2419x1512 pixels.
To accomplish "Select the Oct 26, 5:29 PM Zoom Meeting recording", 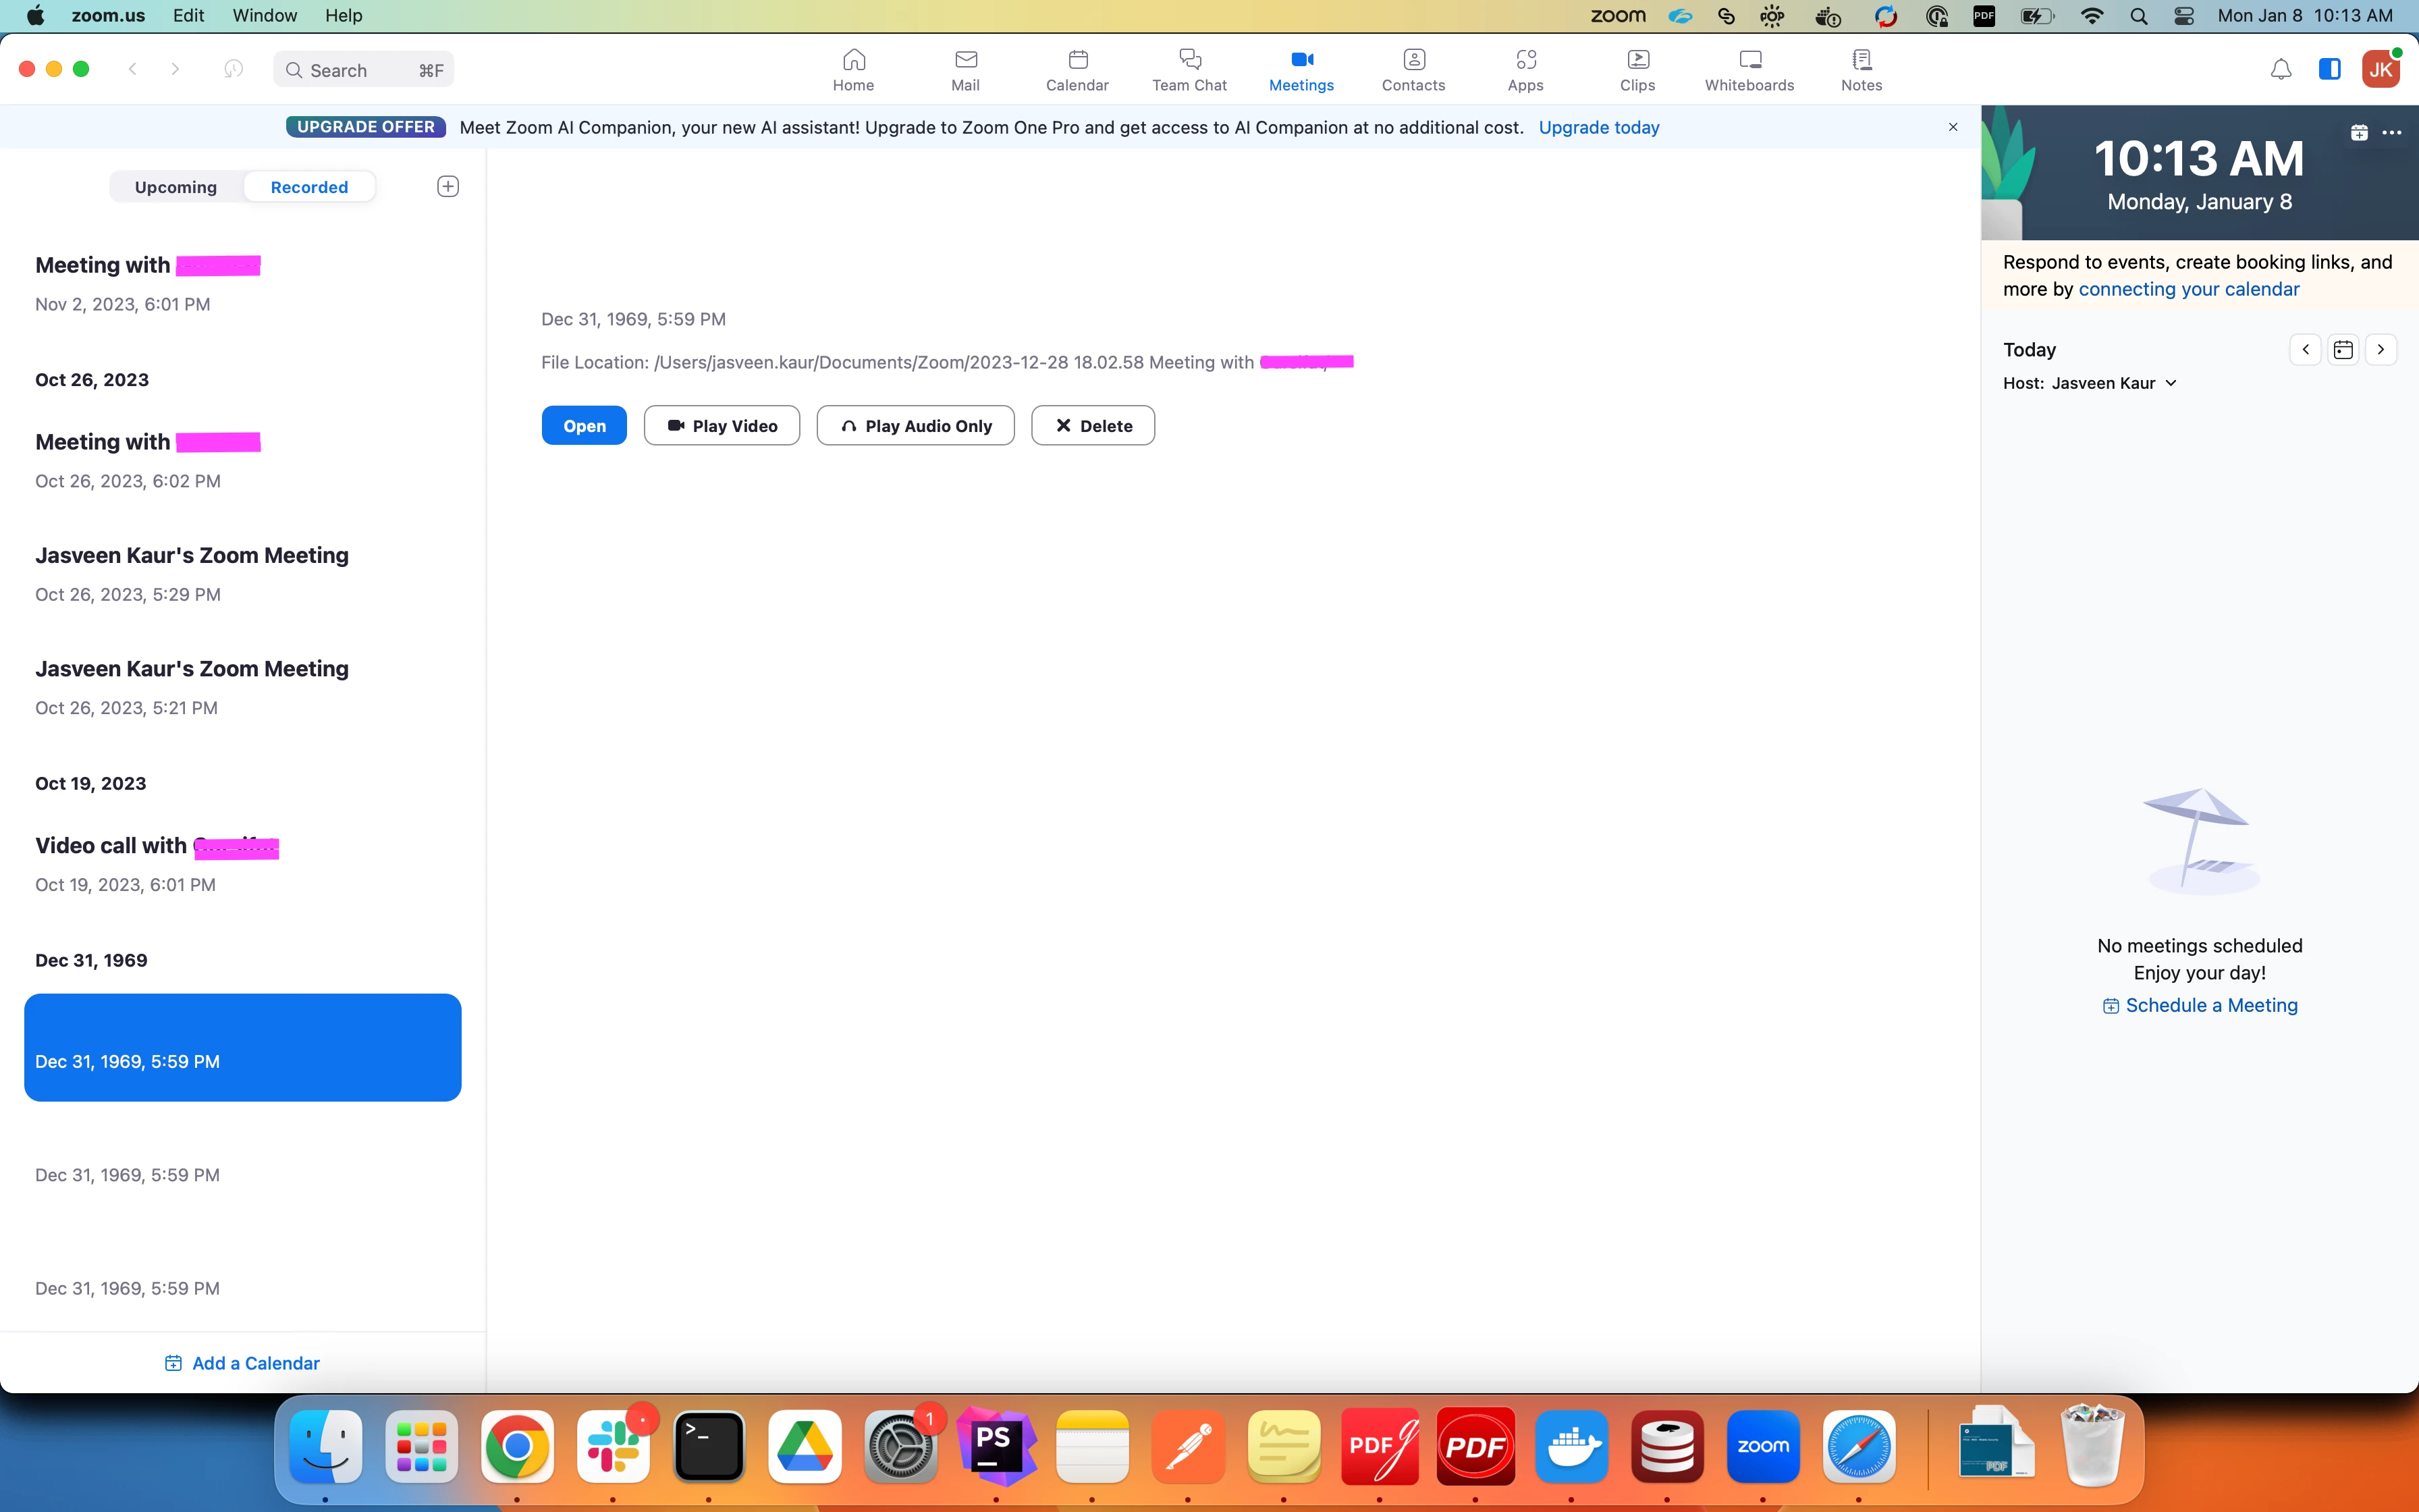I will click(x=192, y=573).
